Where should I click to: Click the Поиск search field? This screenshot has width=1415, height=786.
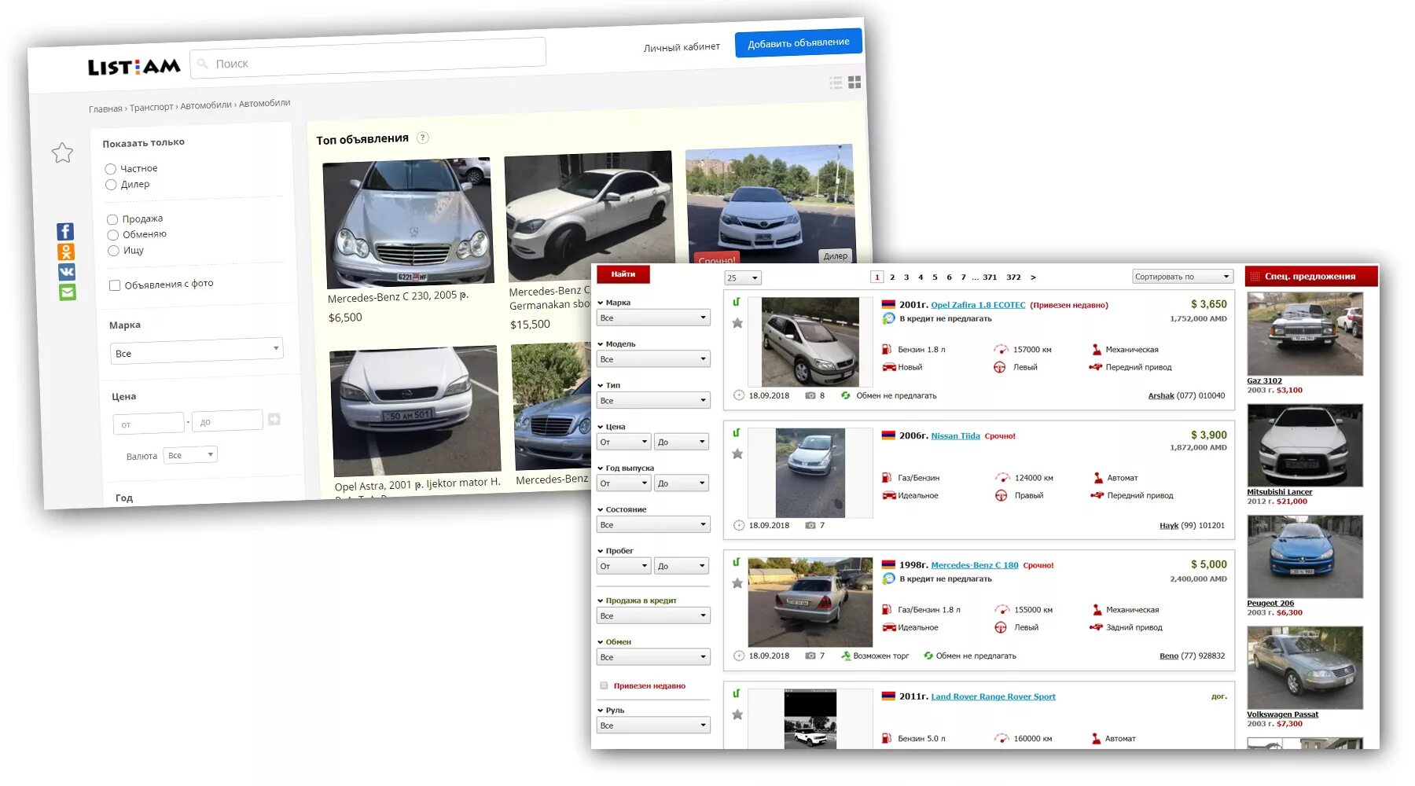point(368,57)
